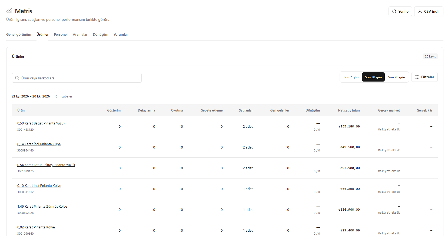
Task: Click the Sepete ekleme column header
Action: click(212, 110)
